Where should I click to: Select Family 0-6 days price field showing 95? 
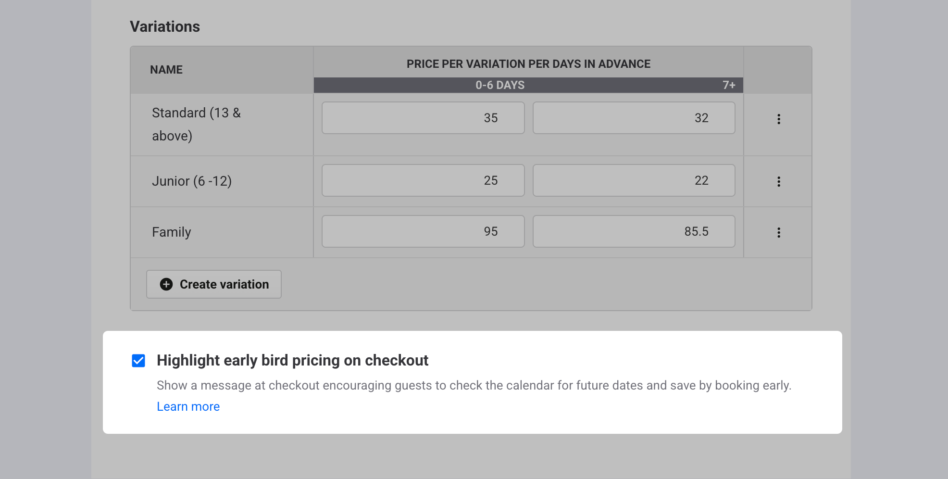(423, 231)
